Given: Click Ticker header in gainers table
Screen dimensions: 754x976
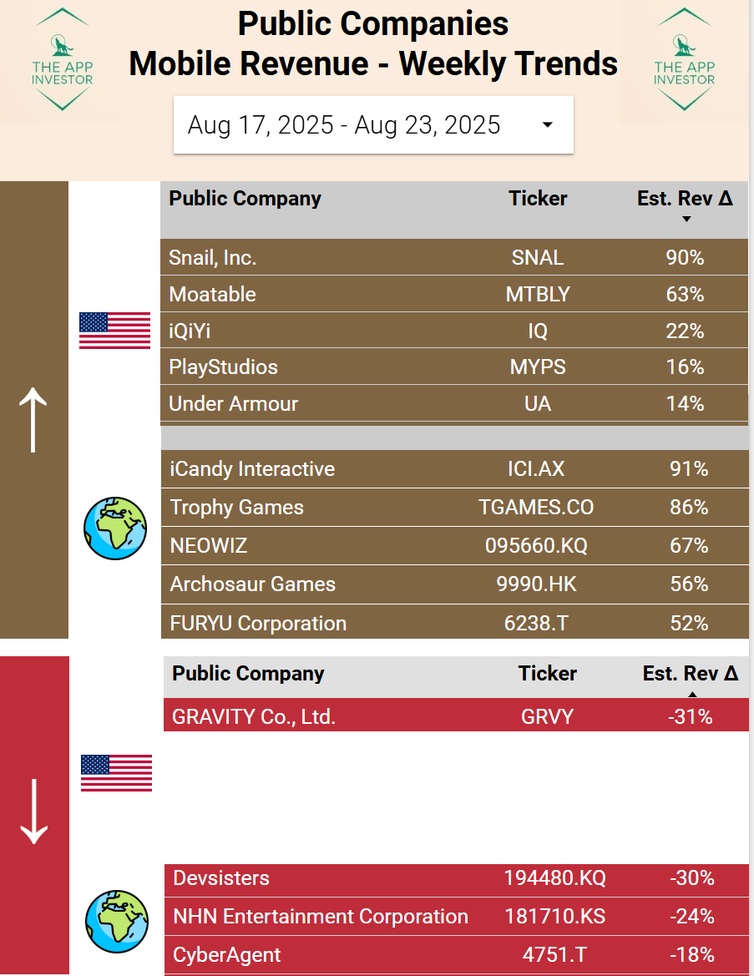Looking at the screenshot, I should pos(538,199).
